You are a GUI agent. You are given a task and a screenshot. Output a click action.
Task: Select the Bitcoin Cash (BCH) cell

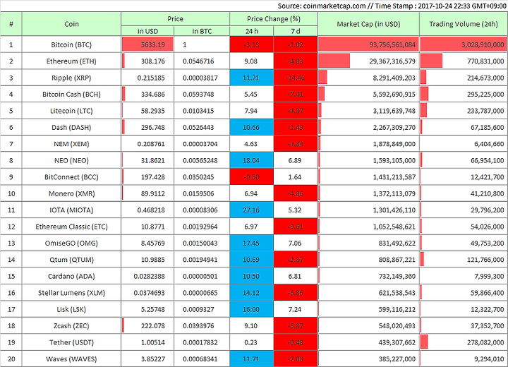click(71, 95)
